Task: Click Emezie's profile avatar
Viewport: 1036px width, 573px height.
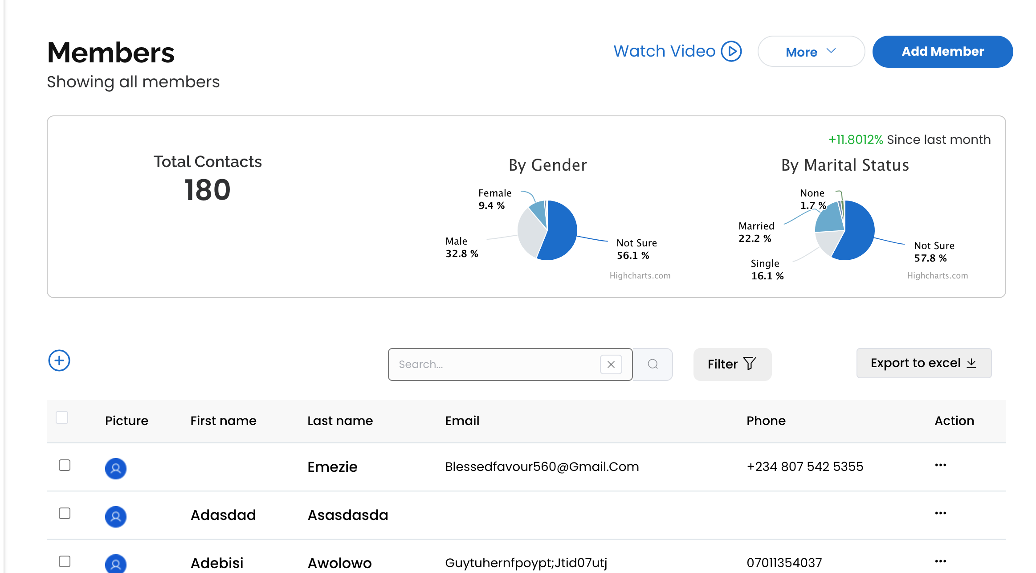Action: [x=116, y=468]
